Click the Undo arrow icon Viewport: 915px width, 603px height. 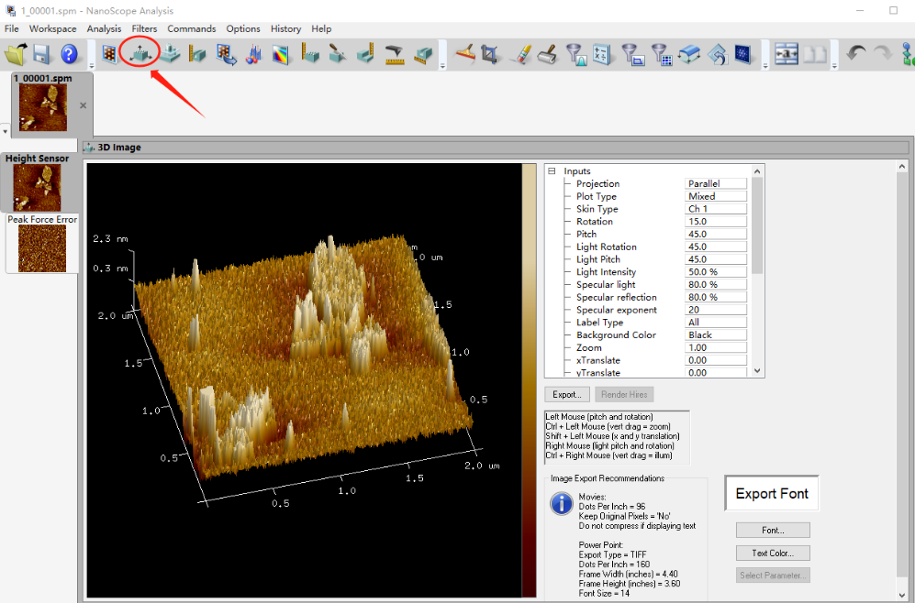coord(855,55)
